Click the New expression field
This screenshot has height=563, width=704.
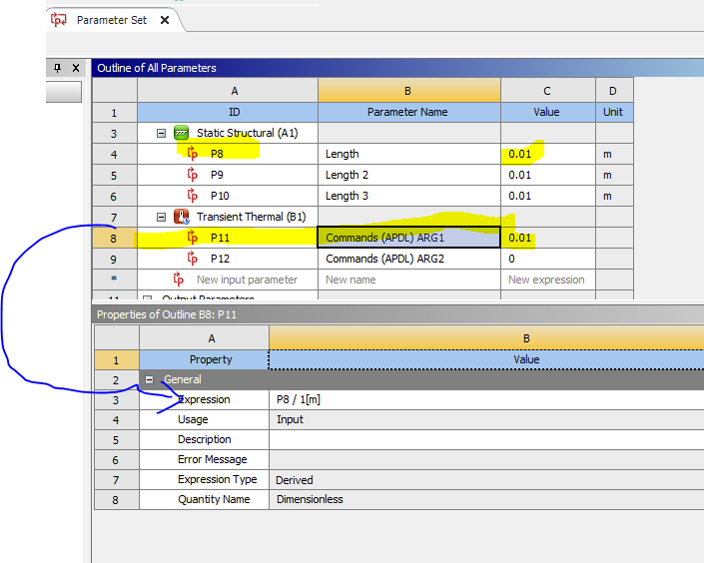click(x=548, y=280)
